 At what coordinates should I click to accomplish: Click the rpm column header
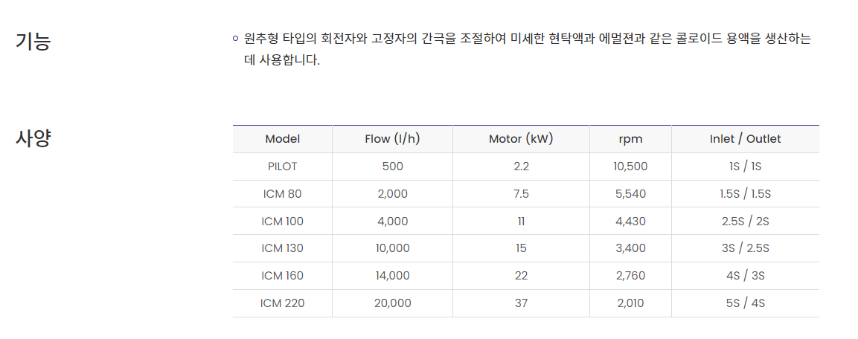tap(630, 139)
